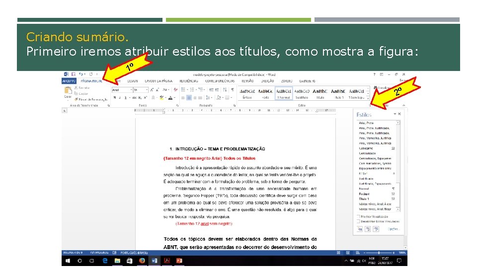This screenshot has width=477, height=268.
Task: Click the bullet list icon
Action: (183, 90)
